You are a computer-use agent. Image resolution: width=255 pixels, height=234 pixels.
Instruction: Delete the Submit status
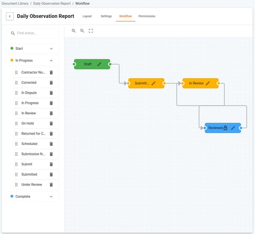(51, 164)
